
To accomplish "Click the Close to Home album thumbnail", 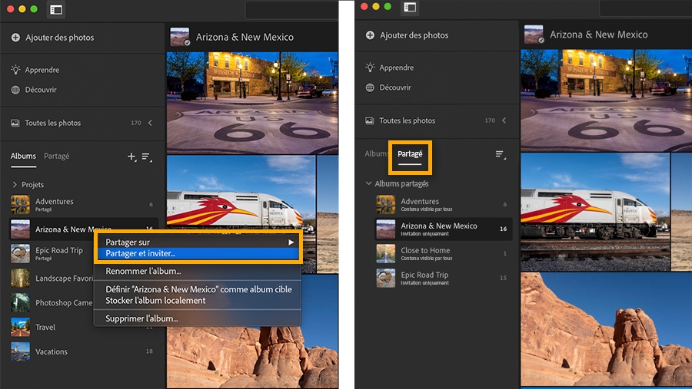I will tap(386, 253).
